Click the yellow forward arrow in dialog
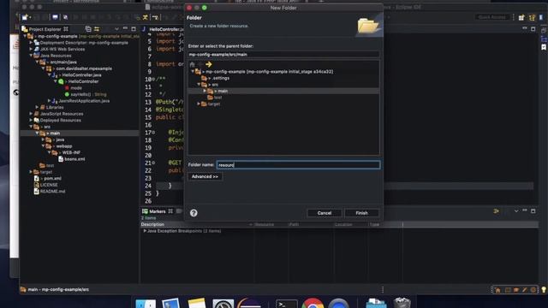 [x=209, y=64]
